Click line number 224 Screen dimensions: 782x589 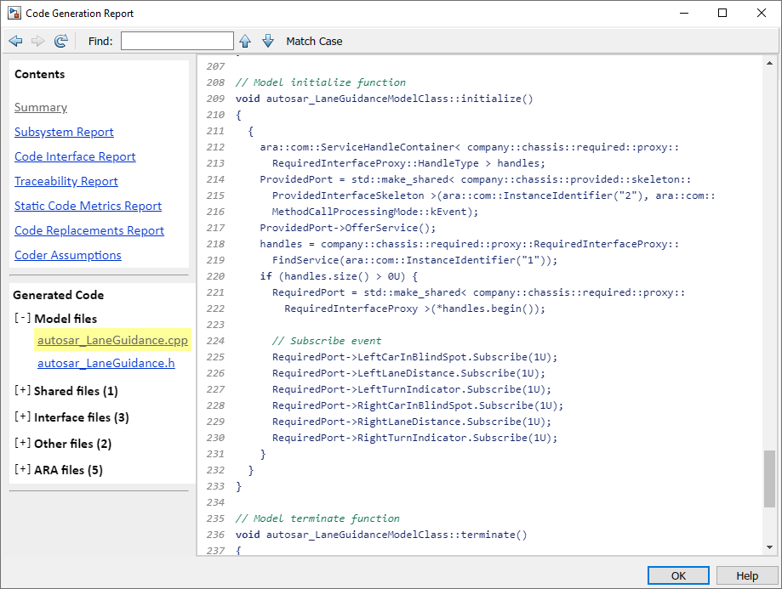pos(215,341)
